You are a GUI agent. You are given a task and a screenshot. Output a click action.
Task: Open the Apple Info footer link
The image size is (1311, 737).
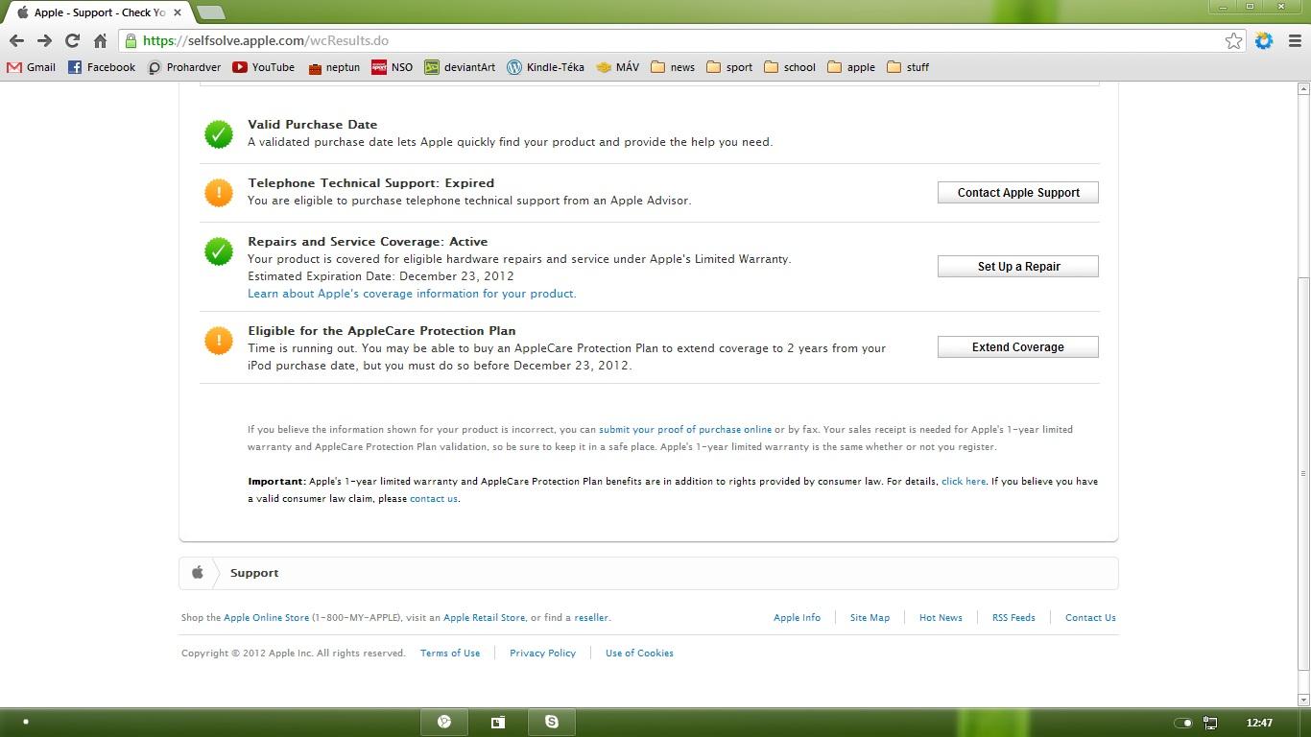[x=798, y=618]
